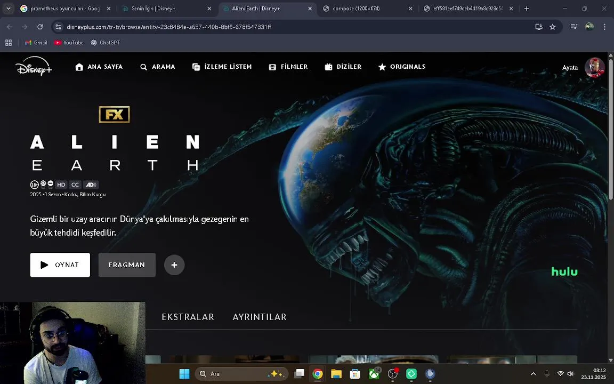
Task: Switch to the AYRINTILAR tab
Action: point(260,317)
